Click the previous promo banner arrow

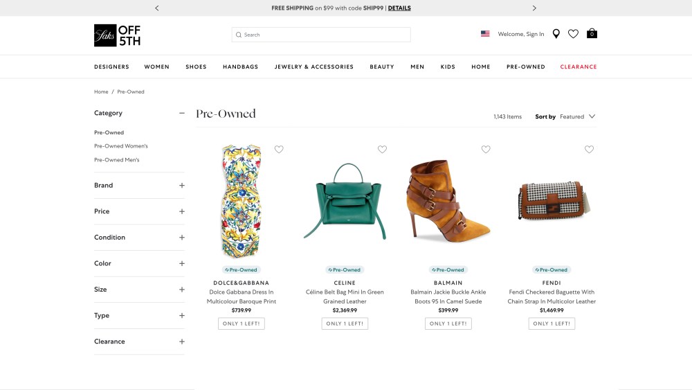[x=156, y=8]
